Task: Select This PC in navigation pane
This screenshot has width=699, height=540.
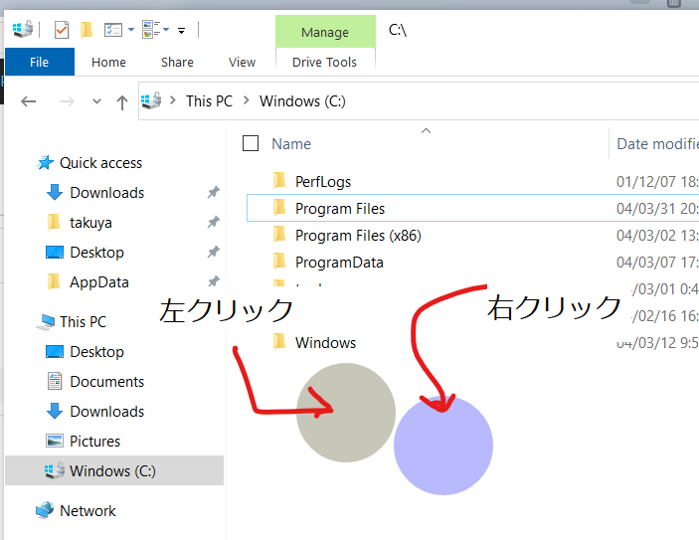Action: point(84,321)
